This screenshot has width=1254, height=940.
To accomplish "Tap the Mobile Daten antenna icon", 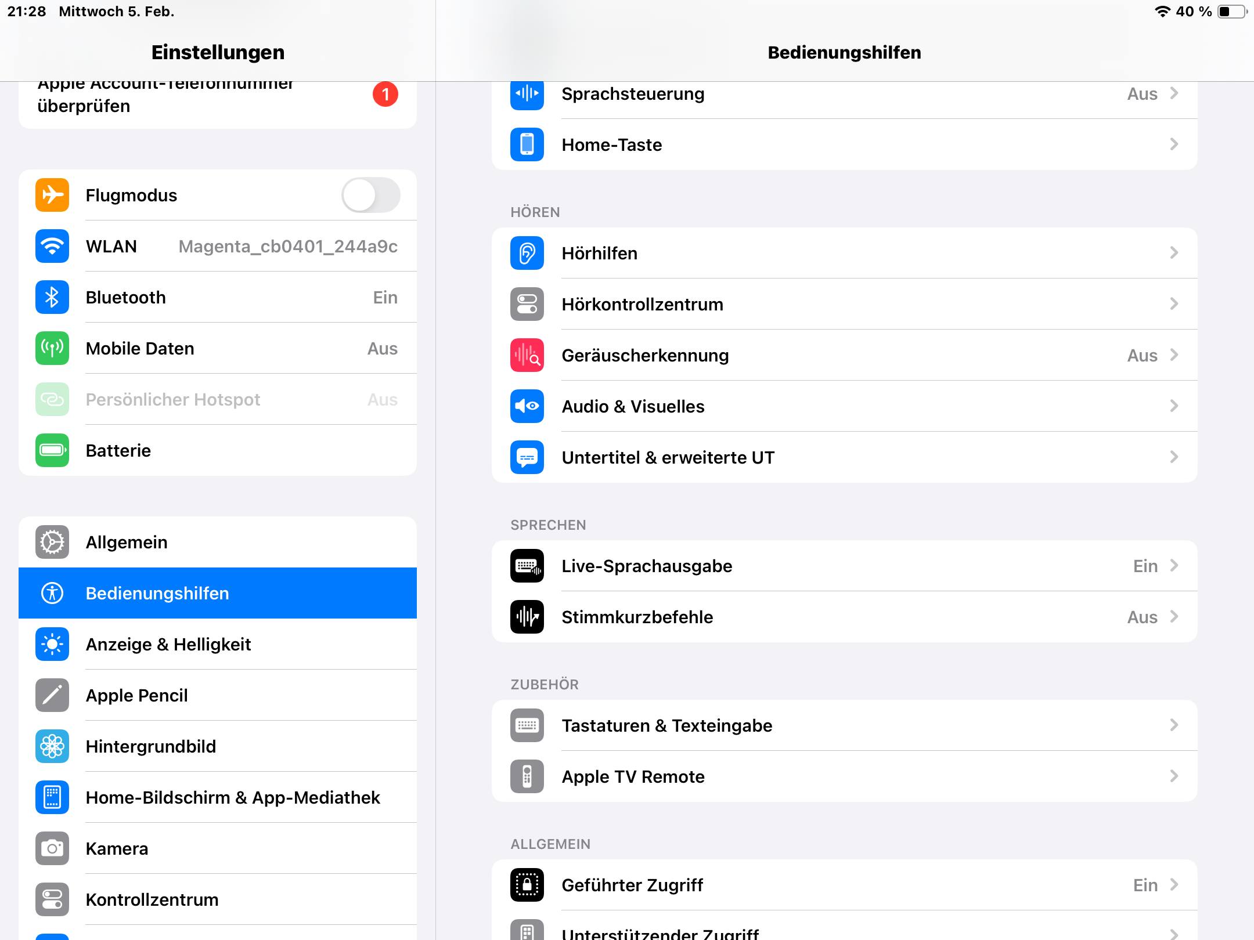I will [x=52, y=348].
